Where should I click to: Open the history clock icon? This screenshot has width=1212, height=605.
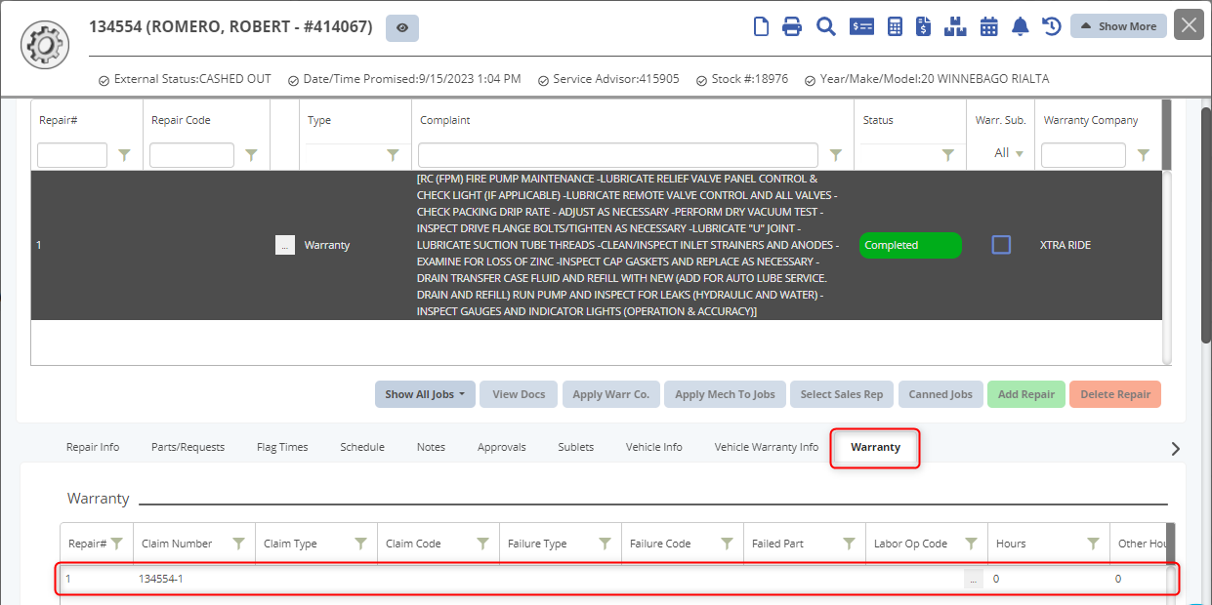(x=1052, y=26)
